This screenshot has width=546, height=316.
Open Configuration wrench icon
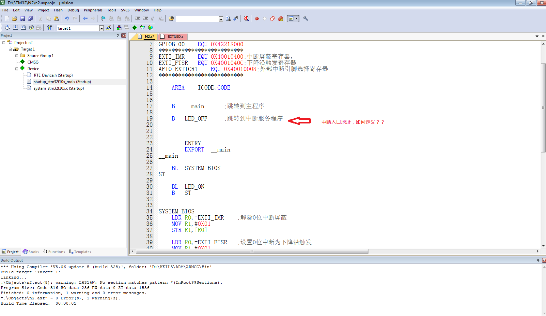click(305, 19)
